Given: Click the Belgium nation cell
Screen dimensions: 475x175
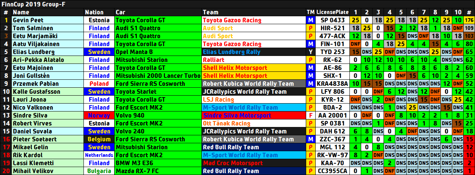Looking at the screenshot, I should click(x=99, y=139).
